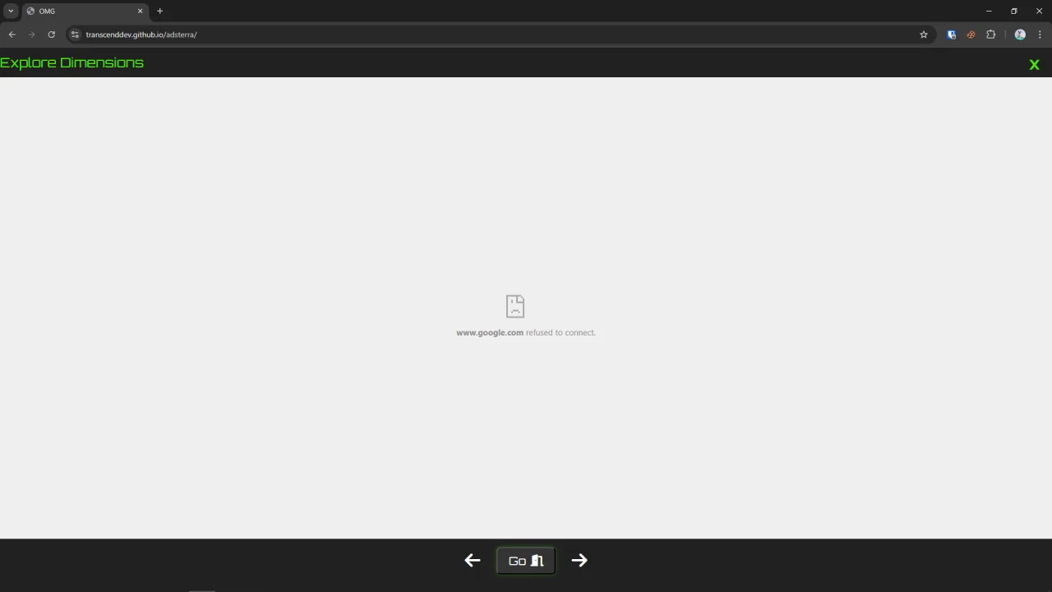Open the Extensions puzzle menu
The height and width of the screenshot is (592, 1052).
pos(990,35)
